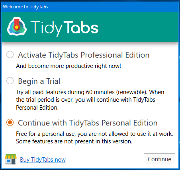Click the Continue button

click(x=159, y=159)
